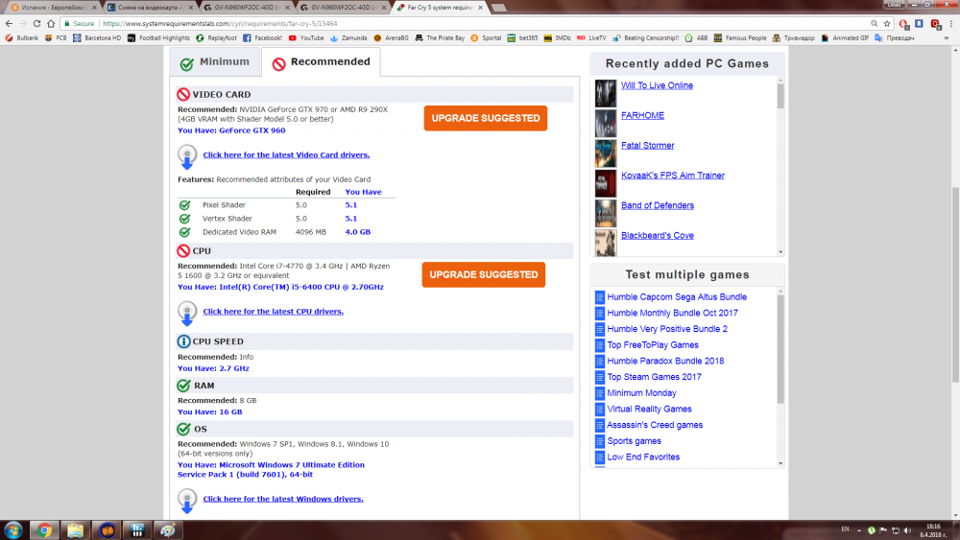Open the Blackbeard's Cove link

click(657, 235)
